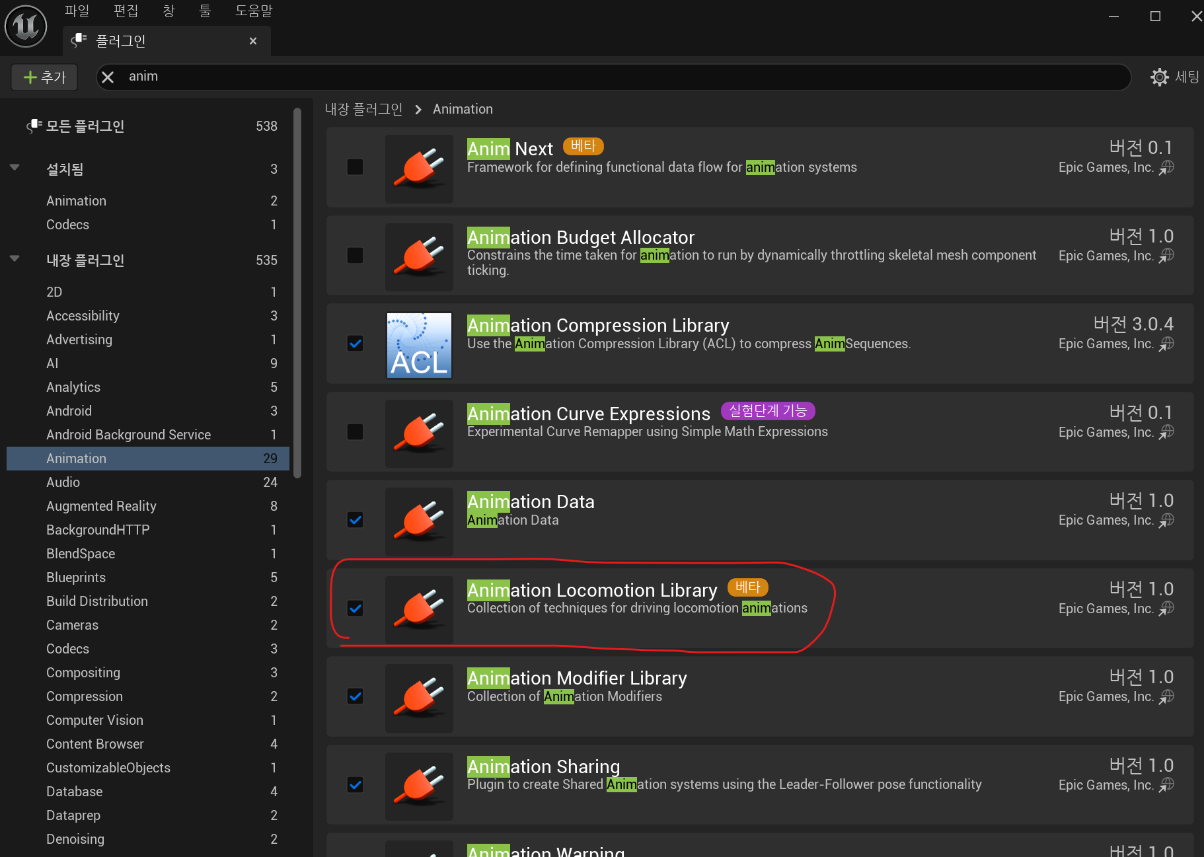1204x857 pixels.
Task: Enable the Anim Next plugin checkbox
Action: click(356, 167)
